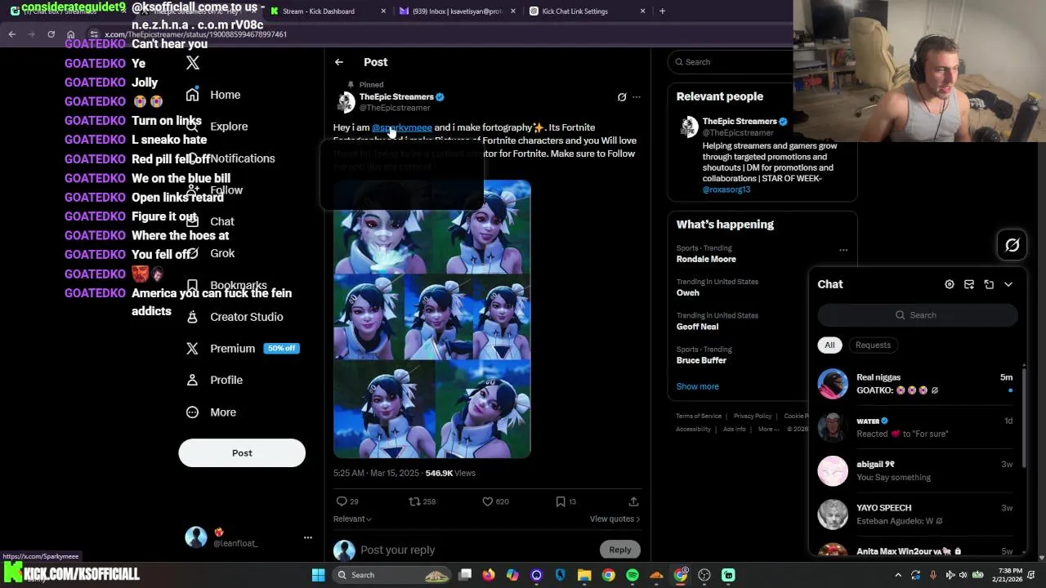Image resolution: width=1046 pixels, height=588 pixels.
Task: Open Creator Studio in the sidebar
Action: tap(235, 317)
